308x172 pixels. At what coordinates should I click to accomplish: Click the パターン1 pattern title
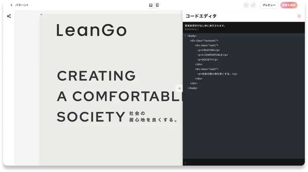(21, 5)
